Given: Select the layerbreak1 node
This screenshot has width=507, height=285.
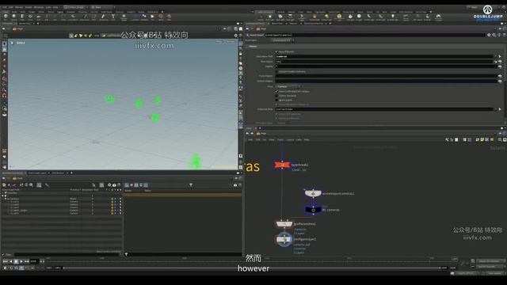Looking at the screenshot, I should (282, 165).
